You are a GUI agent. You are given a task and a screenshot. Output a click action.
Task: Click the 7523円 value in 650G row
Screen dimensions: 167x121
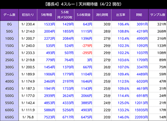(x=49, y=117)
